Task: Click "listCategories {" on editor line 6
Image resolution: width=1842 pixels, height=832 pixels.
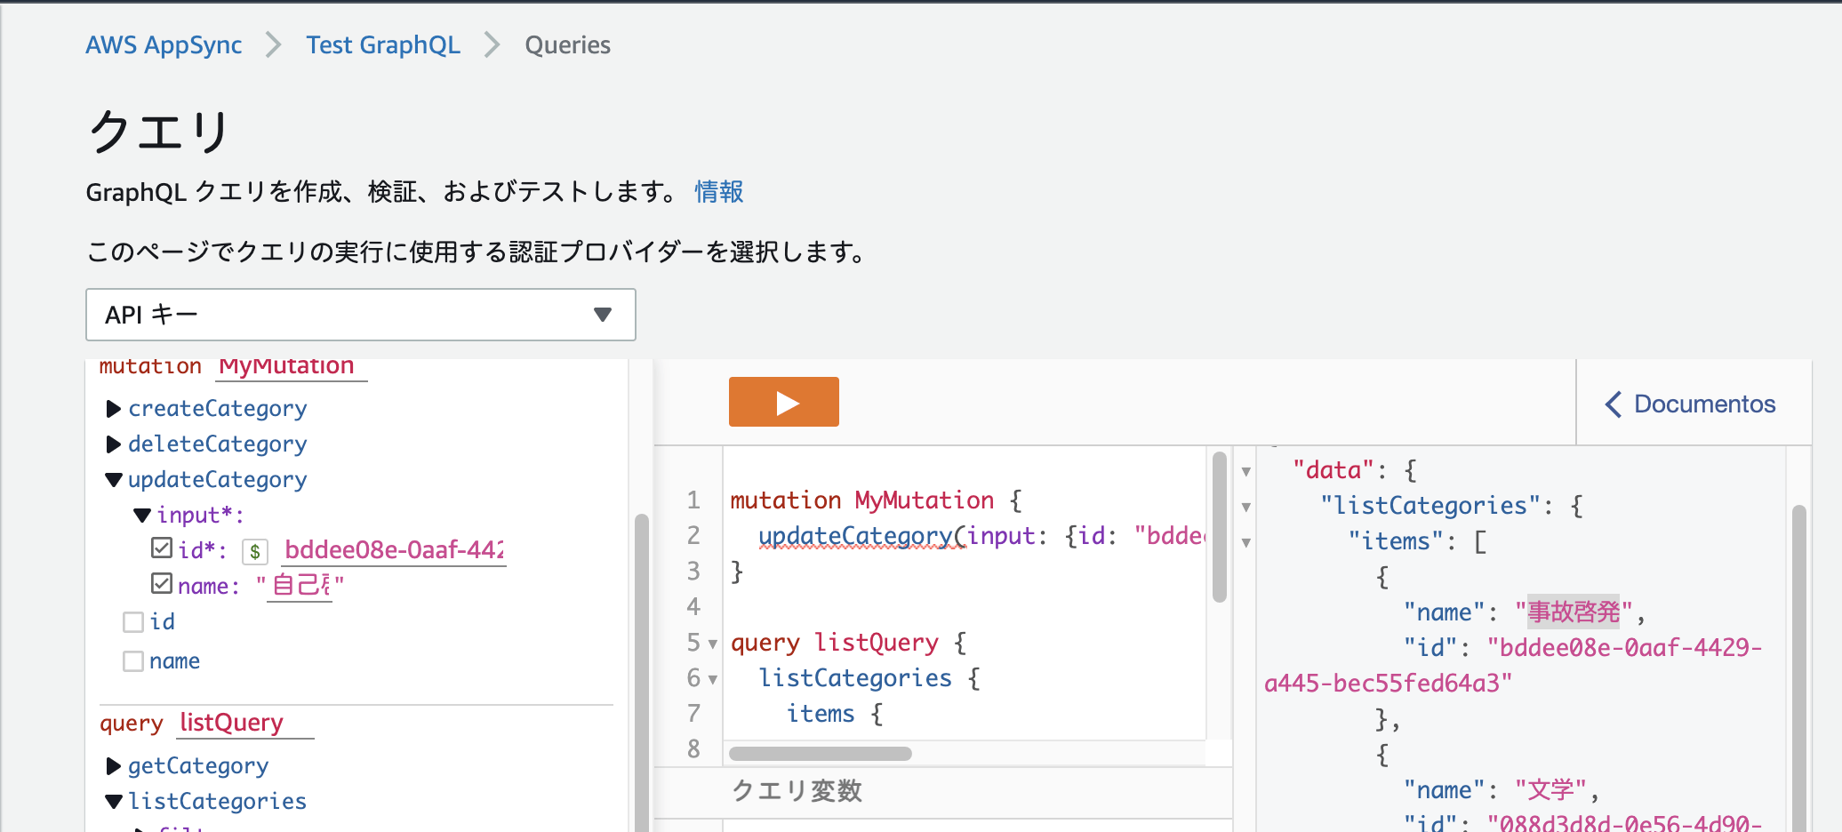Action: (x=869, y=678)
